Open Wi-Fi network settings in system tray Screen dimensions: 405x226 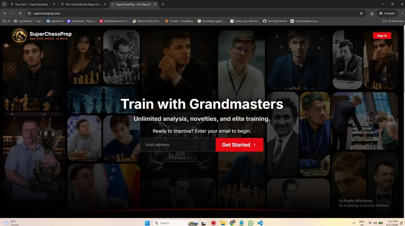pos(370,223)
